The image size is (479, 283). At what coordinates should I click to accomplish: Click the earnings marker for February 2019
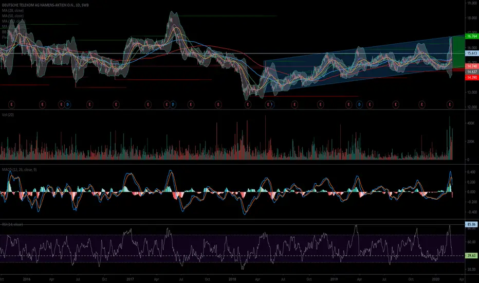tap(348, 104)
